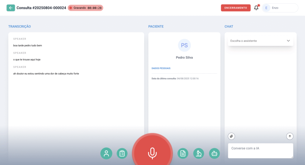305x165 pixels.
Task: Click the Pedro Silva patient name
Action: pos(184,58)
